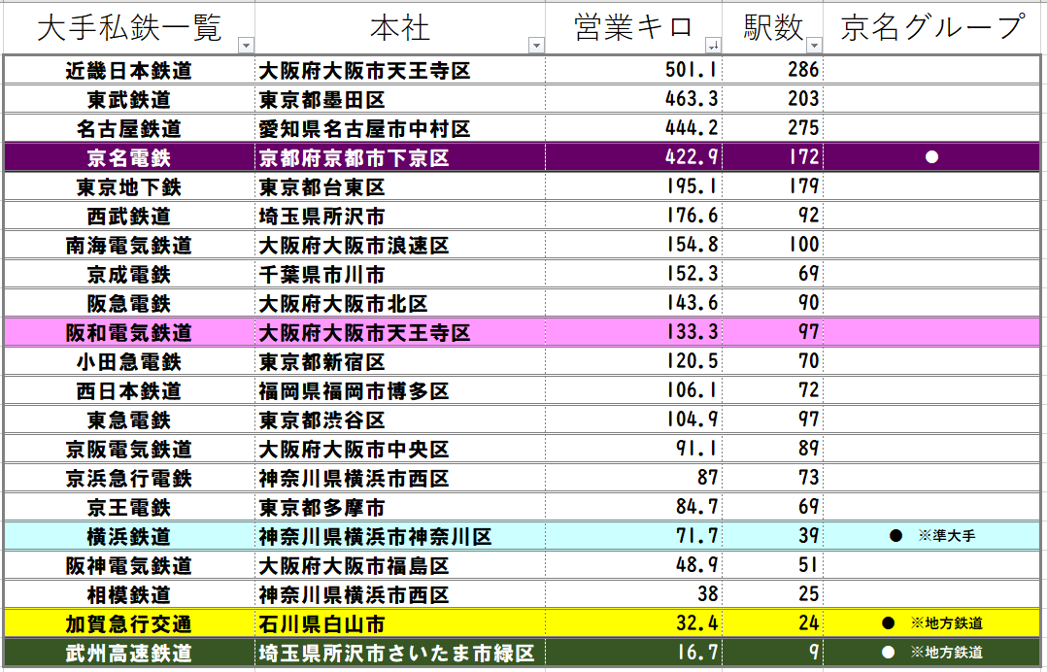Click the dark green 武州高速鉄道 cell
The height and width of the screenshot is (672, 1047).
point(129,653)
